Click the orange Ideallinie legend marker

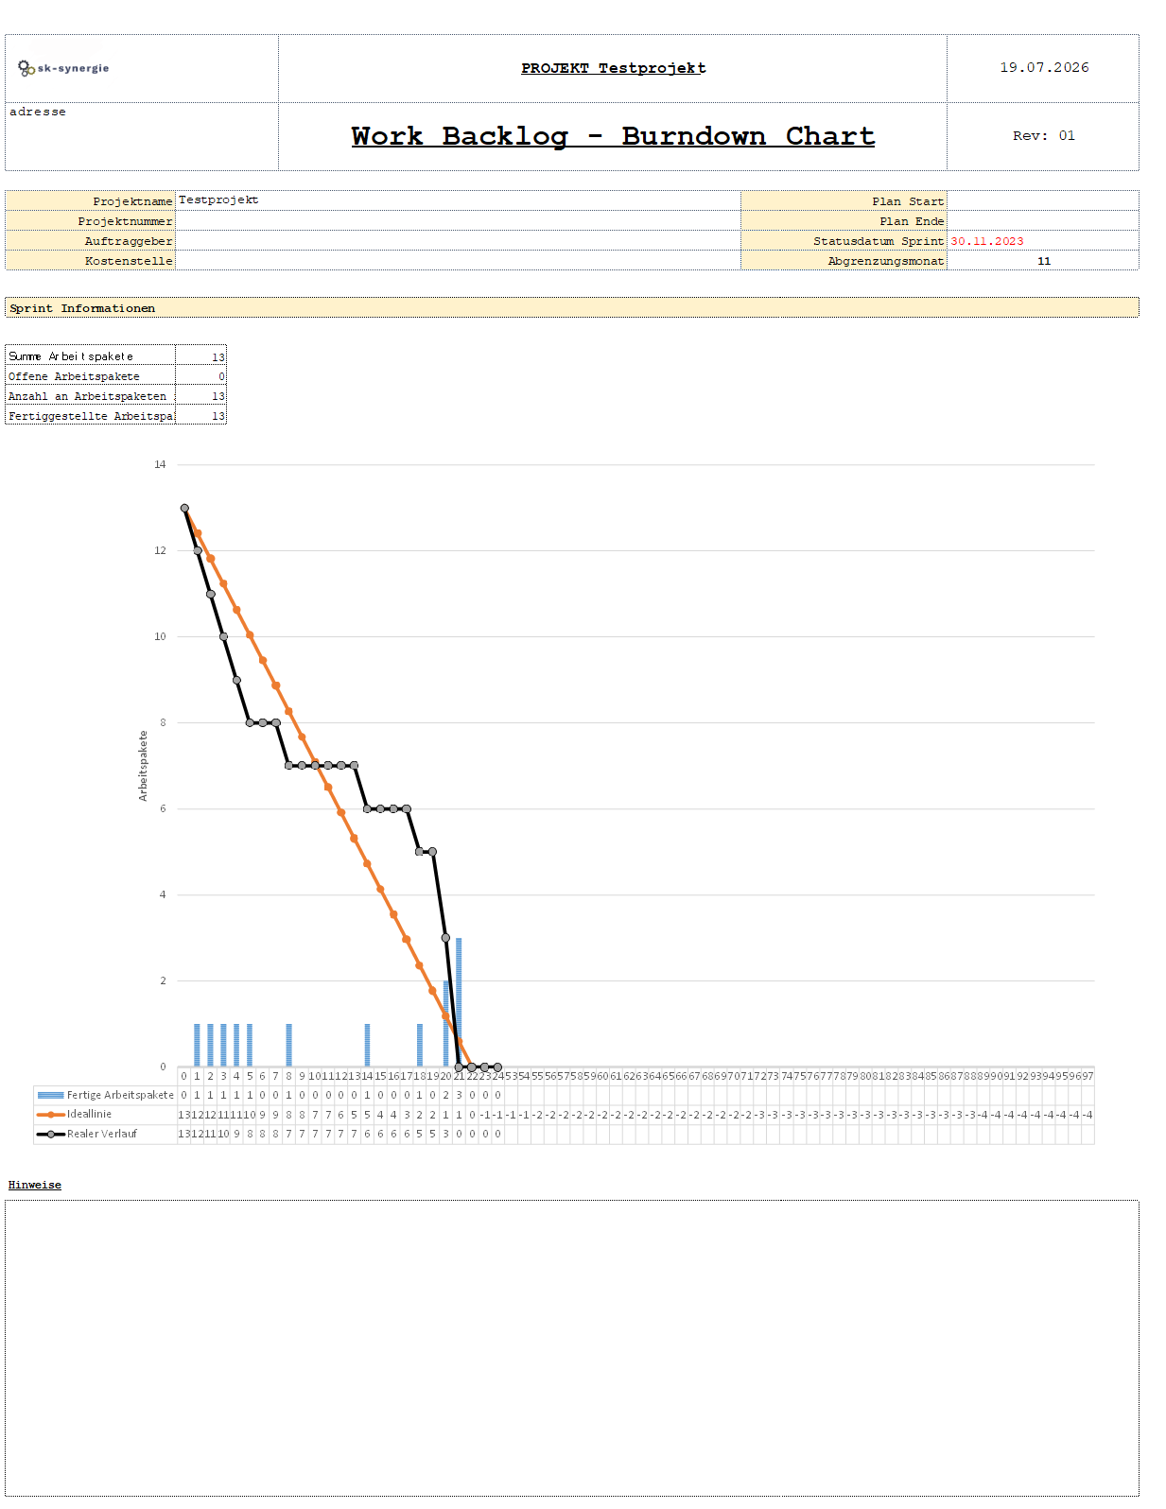50,1115
